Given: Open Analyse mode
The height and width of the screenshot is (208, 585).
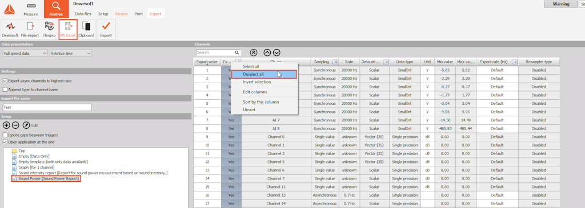Looking at the screenshot, I should pyautogui.click(x=56, y=9).
